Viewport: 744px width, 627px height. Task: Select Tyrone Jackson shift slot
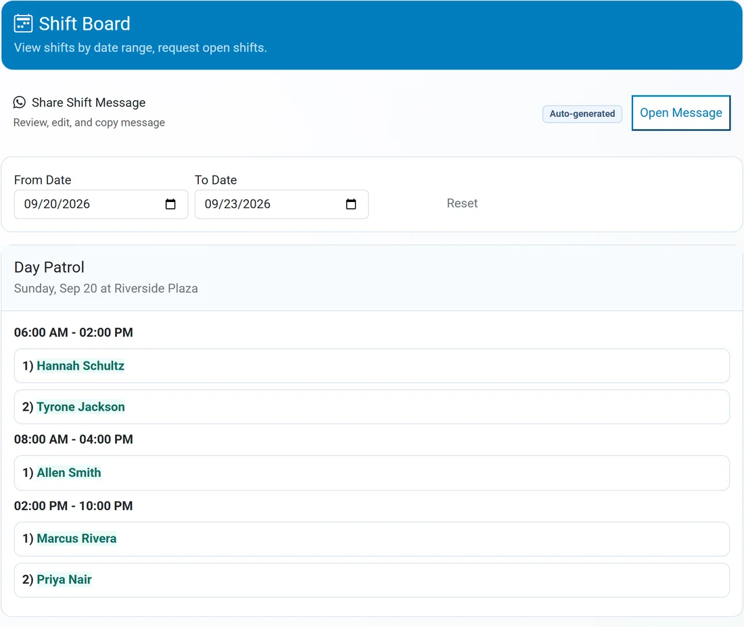[372, 407]
